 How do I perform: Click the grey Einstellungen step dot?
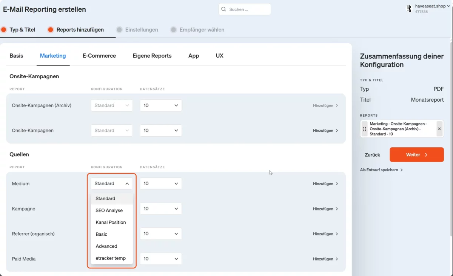coord(119,30)
